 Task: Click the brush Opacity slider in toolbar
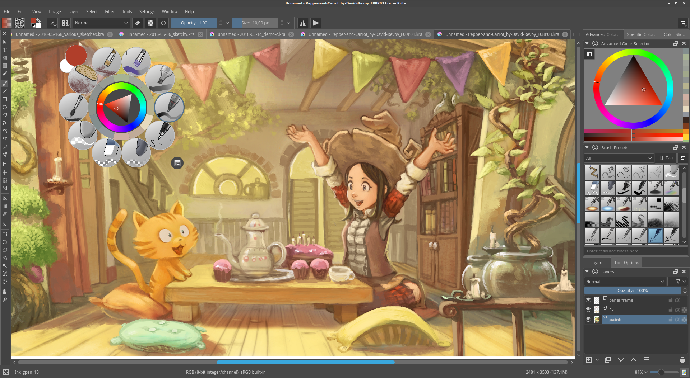(x=194, y=23)
